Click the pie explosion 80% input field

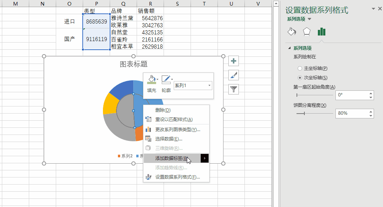pos(352,113)
